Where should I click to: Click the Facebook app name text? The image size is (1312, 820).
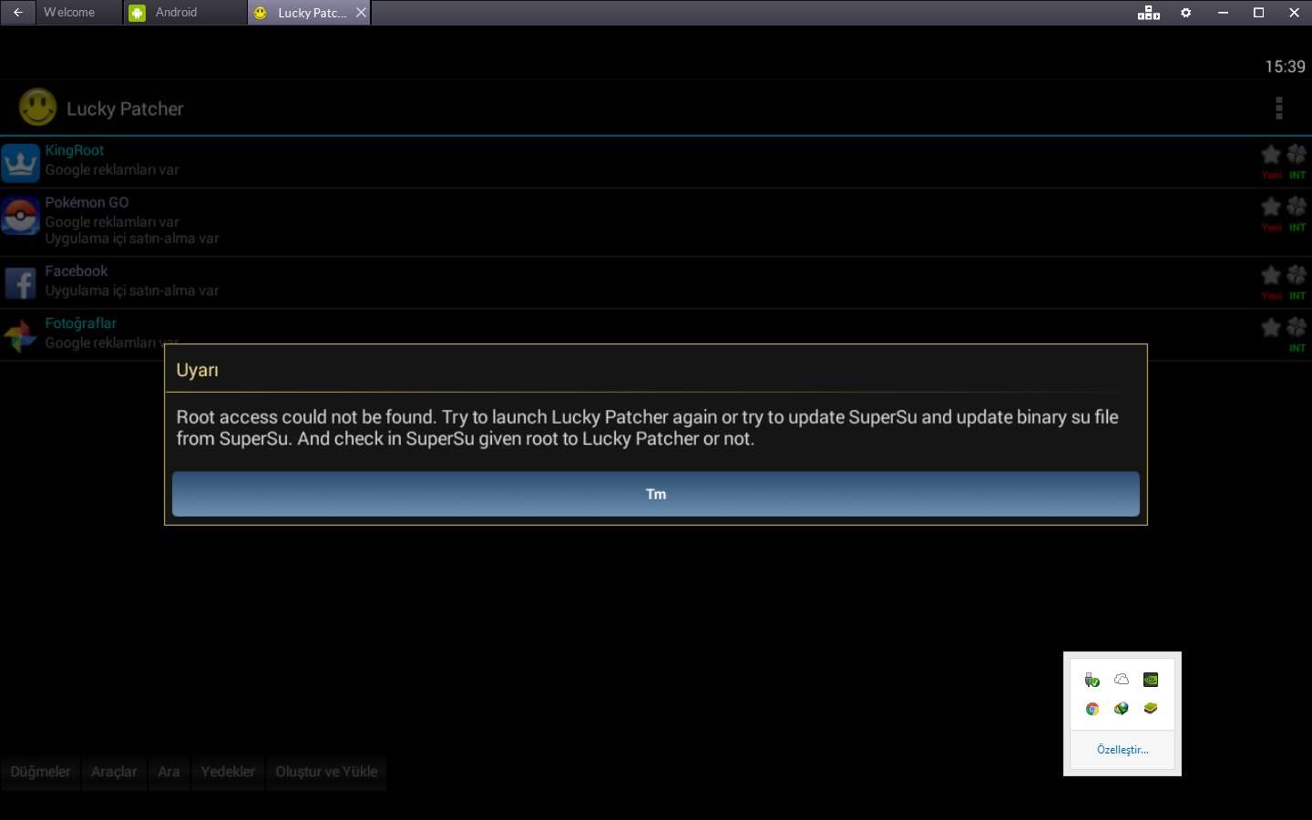tap(77, 271)
